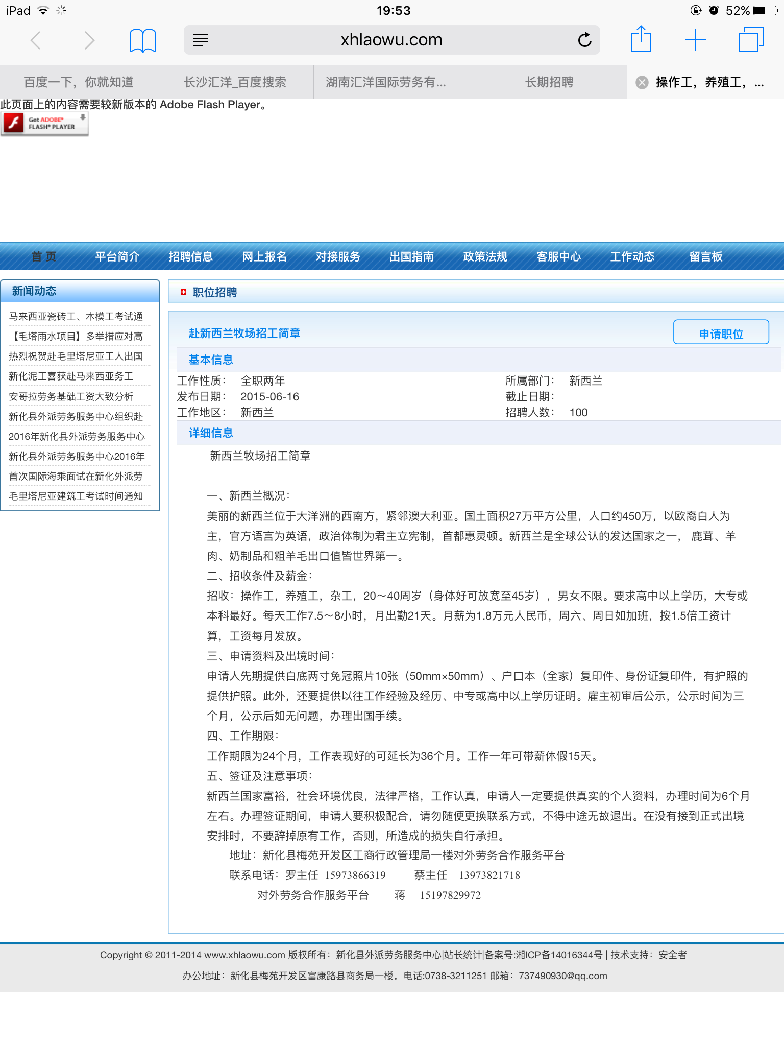
Task: Open 平台简介 menu item
Action: tap(117, 256)
